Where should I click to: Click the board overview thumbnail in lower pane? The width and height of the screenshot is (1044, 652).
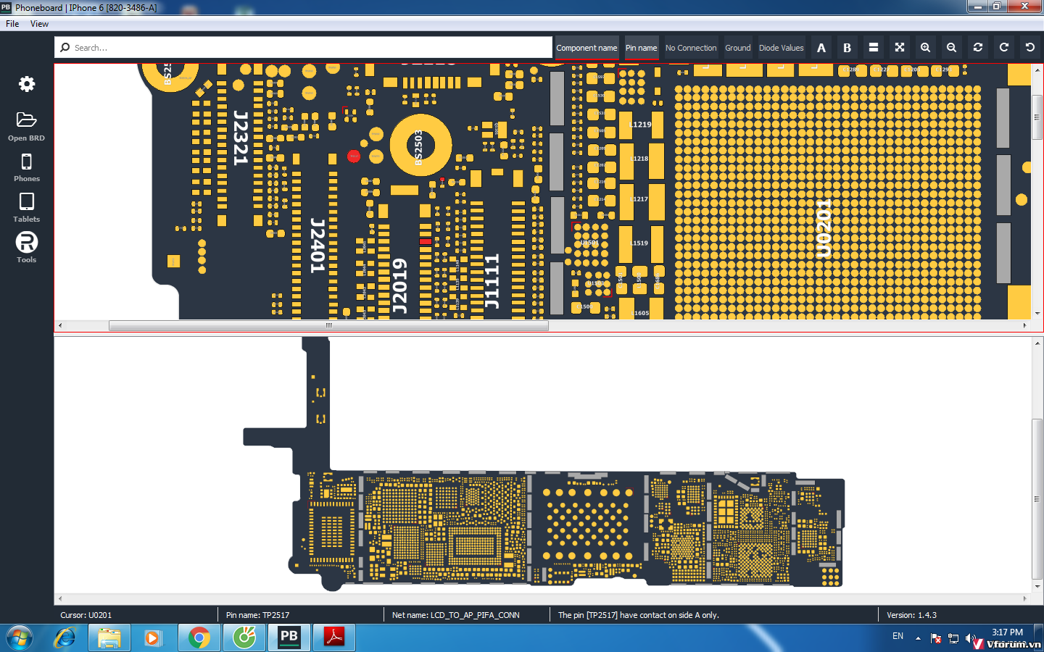[x=544, y=464]
